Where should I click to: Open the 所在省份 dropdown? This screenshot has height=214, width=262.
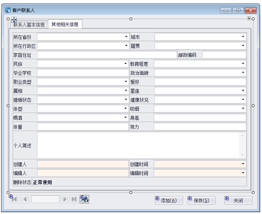126,37
